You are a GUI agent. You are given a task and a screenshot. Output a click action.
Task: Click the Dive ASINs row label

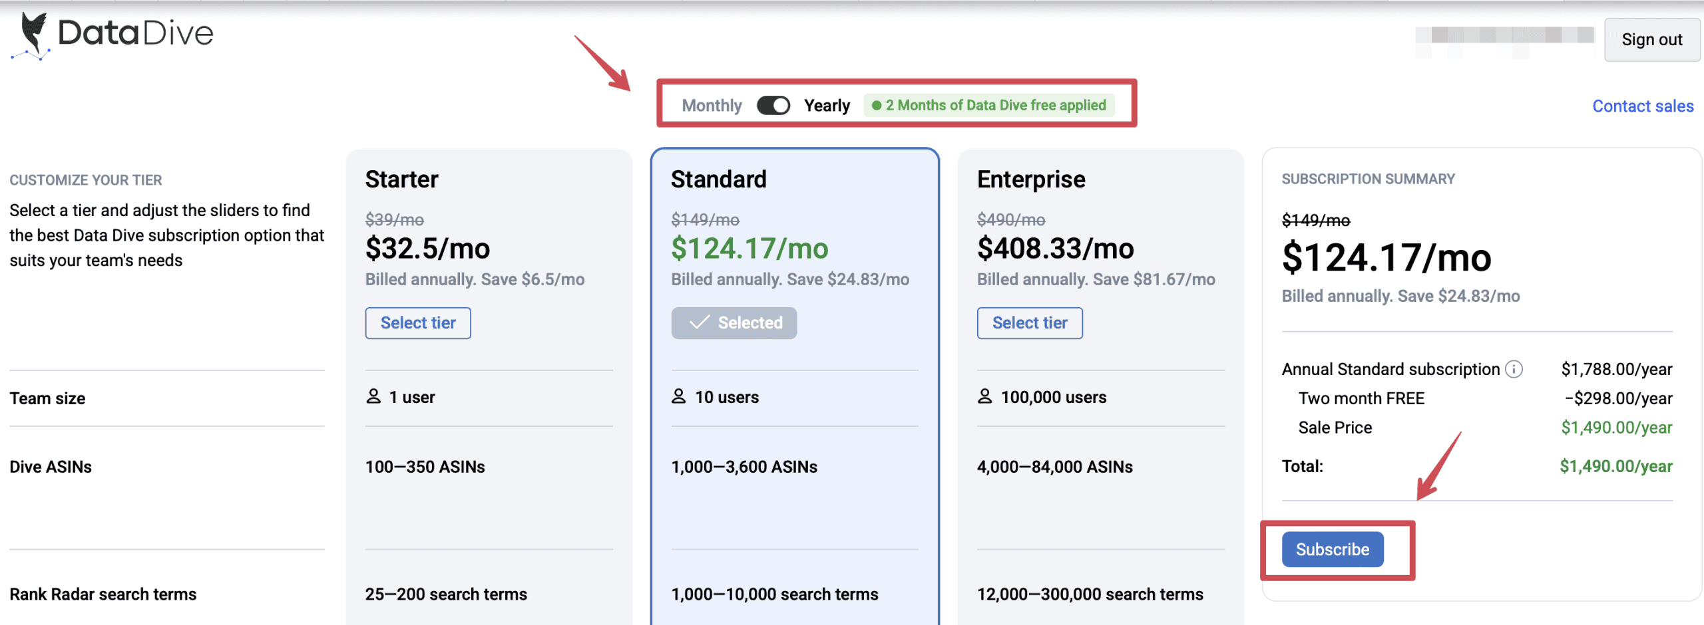tap(51, 467)
